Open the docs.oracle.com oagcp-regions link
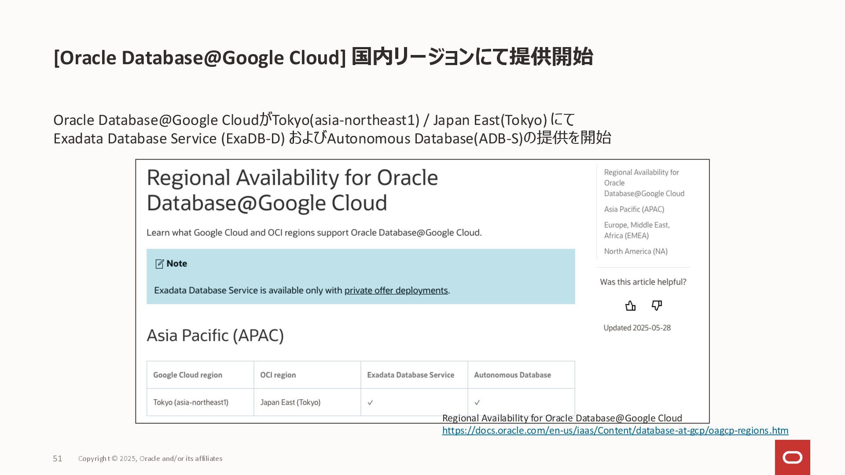845x475 pixels. tap(615, 431)
